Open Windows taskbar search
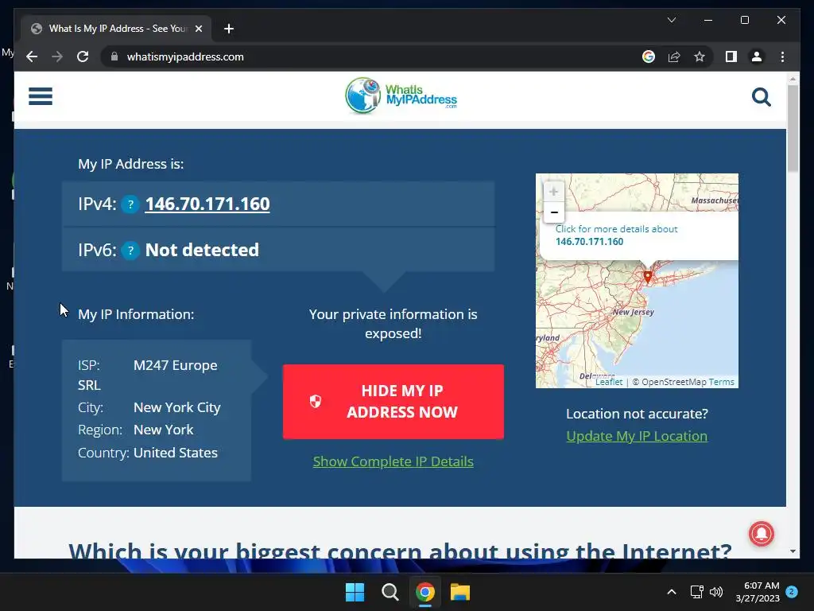Image resolution: width=814 pixels, height=611 pixels. coord(390,592)
